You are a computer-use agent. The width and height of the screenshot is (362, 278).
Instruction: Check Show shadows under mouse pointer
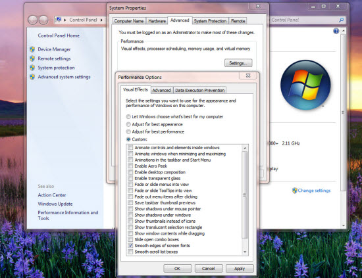pos(130,209)
